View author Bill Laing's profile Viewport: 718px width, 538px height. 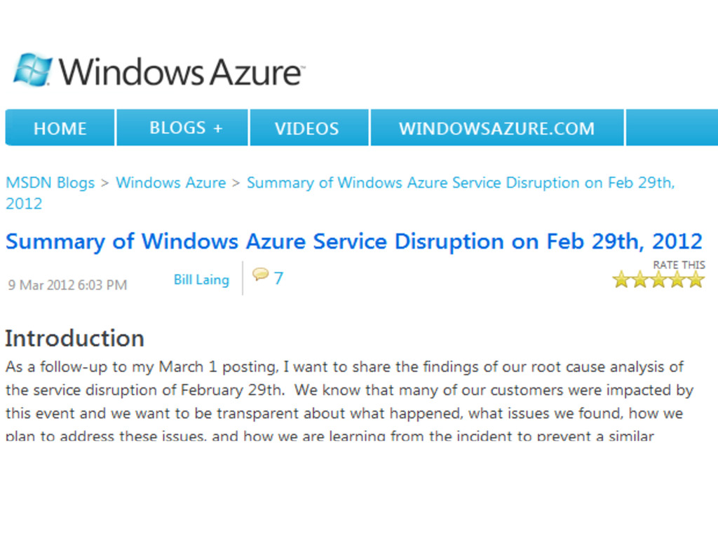[201, 280]
